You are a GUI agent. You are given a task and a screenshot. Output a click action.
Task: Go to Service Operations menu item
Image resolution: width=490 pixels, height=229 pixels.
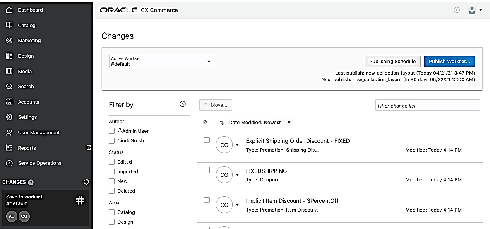39,163
